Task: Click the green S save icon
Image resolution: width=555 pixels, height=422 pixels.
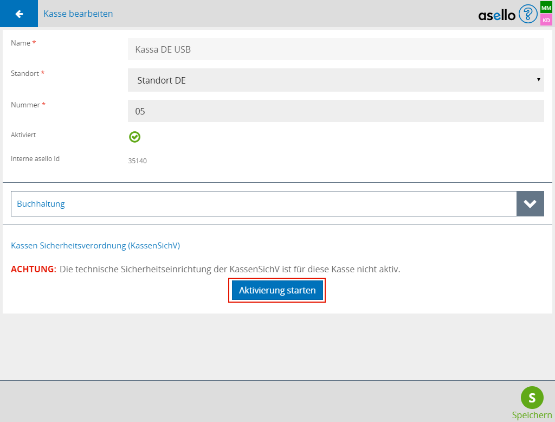Action: tap(532, 397)
